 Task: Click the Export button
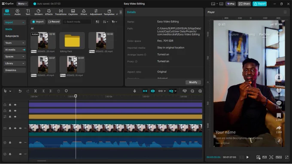(x=260, y=4)
